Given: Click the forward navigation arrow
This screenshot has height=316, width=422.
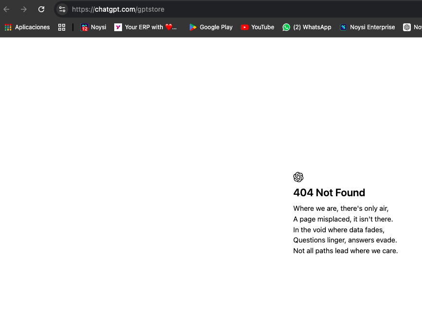Looking at the screenshot, I should point(23,9).
